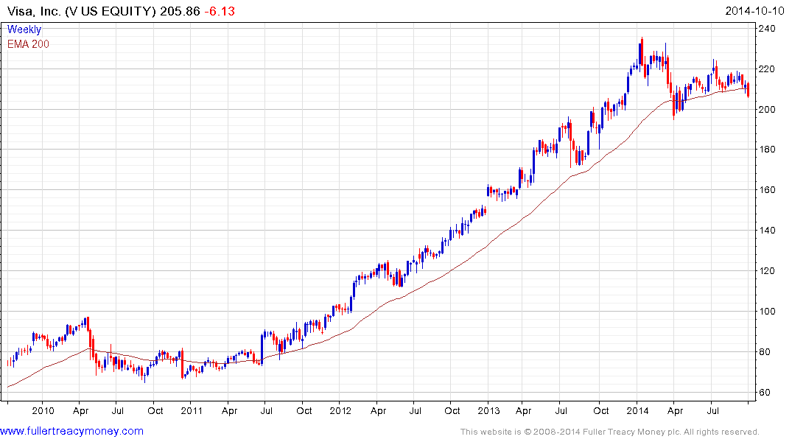Click the '2012' year label on time axis
792x442 pixels.
(340, 410)
